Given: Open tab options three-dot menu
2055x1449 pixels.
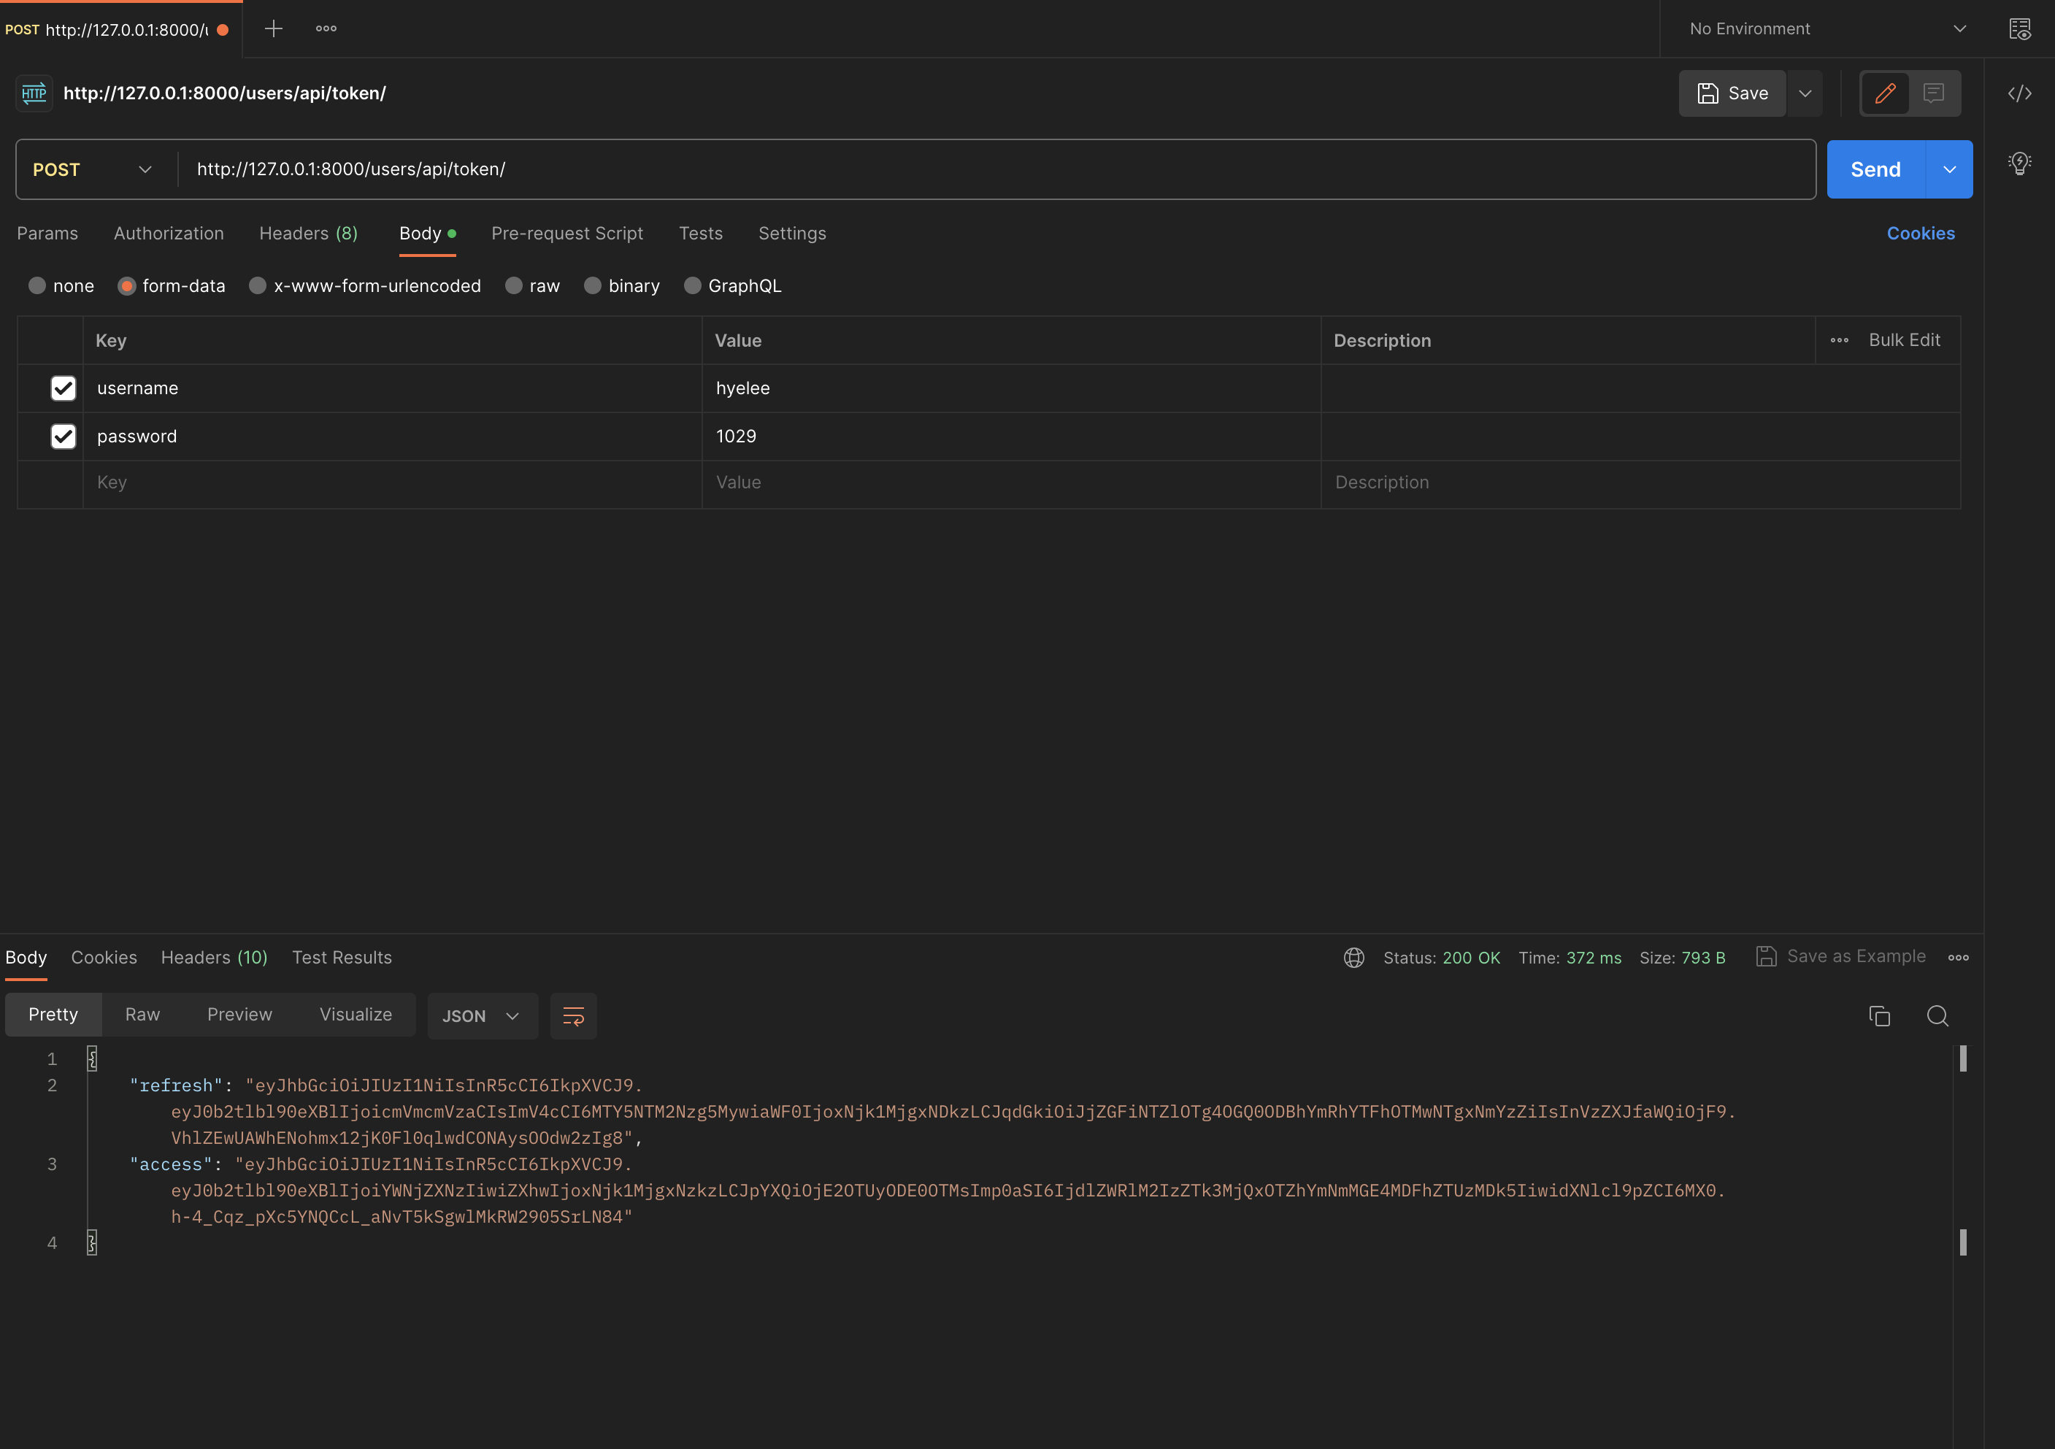Looking at the screenshot, I should (326, 28).
